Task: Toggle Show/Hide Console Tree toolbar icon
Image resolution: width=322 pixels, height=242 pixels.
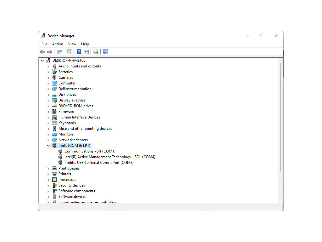Action: pyautogui.click(x=59, y=52)
